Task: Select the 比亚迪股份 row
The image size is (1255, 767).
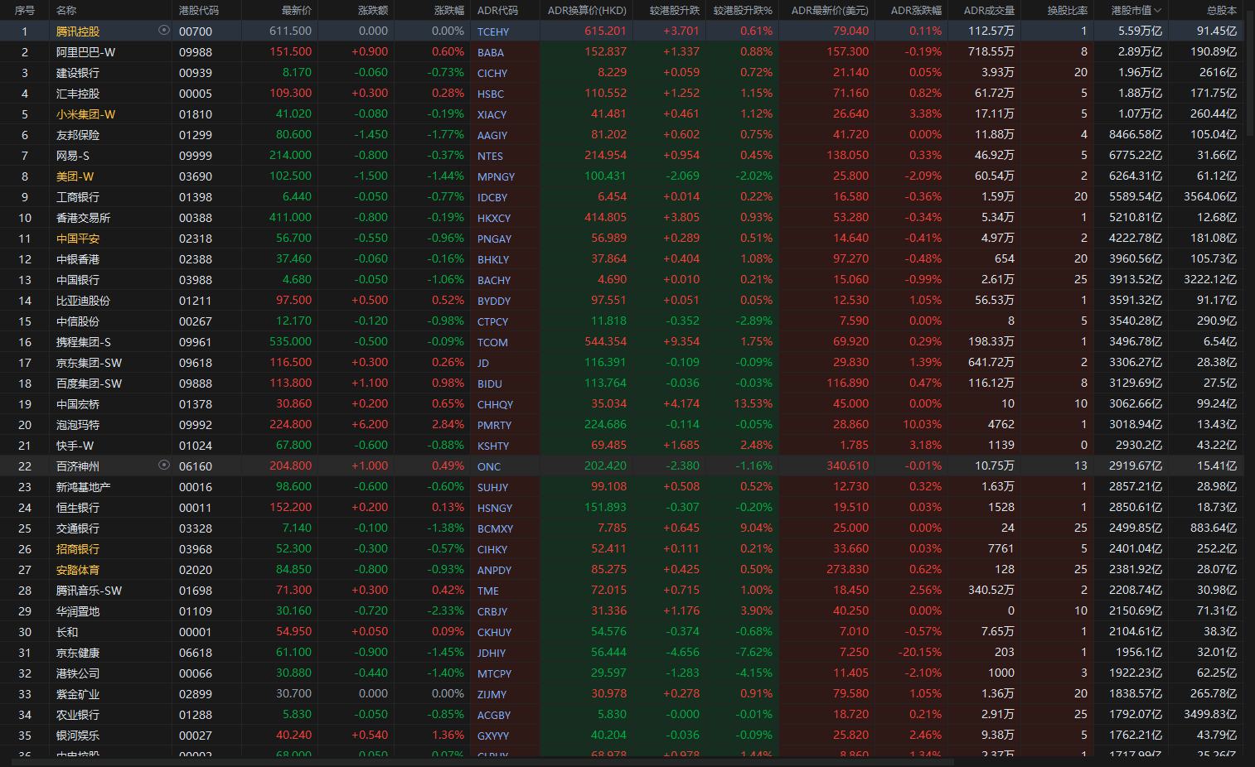Action: [83, 301]
